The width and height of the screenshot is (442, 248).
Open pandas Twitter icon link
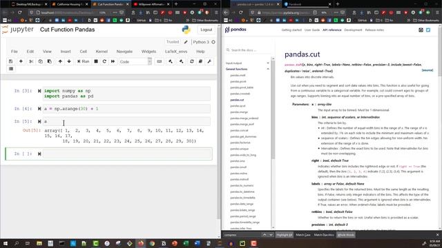pyautogui.click(x=428, y=30)
